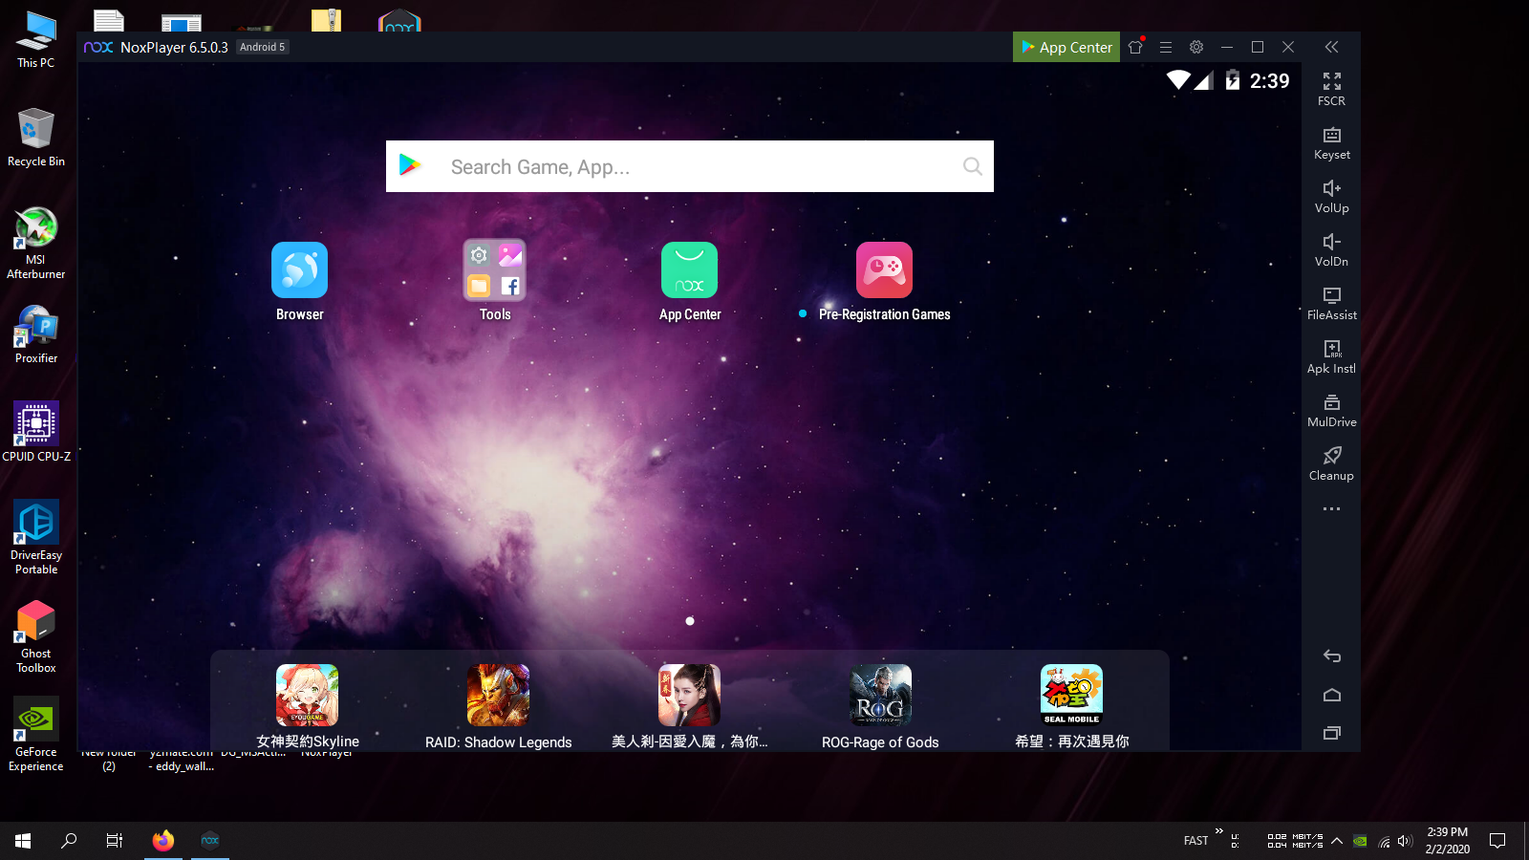Click the Google Play logo in the search bar

pos(410,165)
